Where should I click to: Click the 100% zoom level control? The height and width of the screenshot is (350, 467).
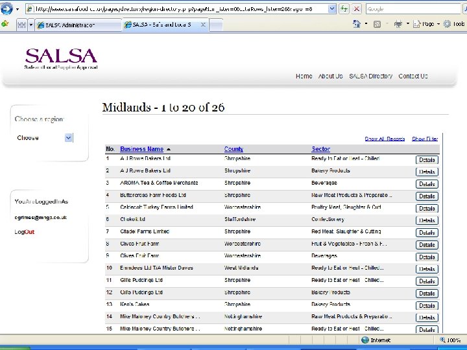tap(450, 340)
